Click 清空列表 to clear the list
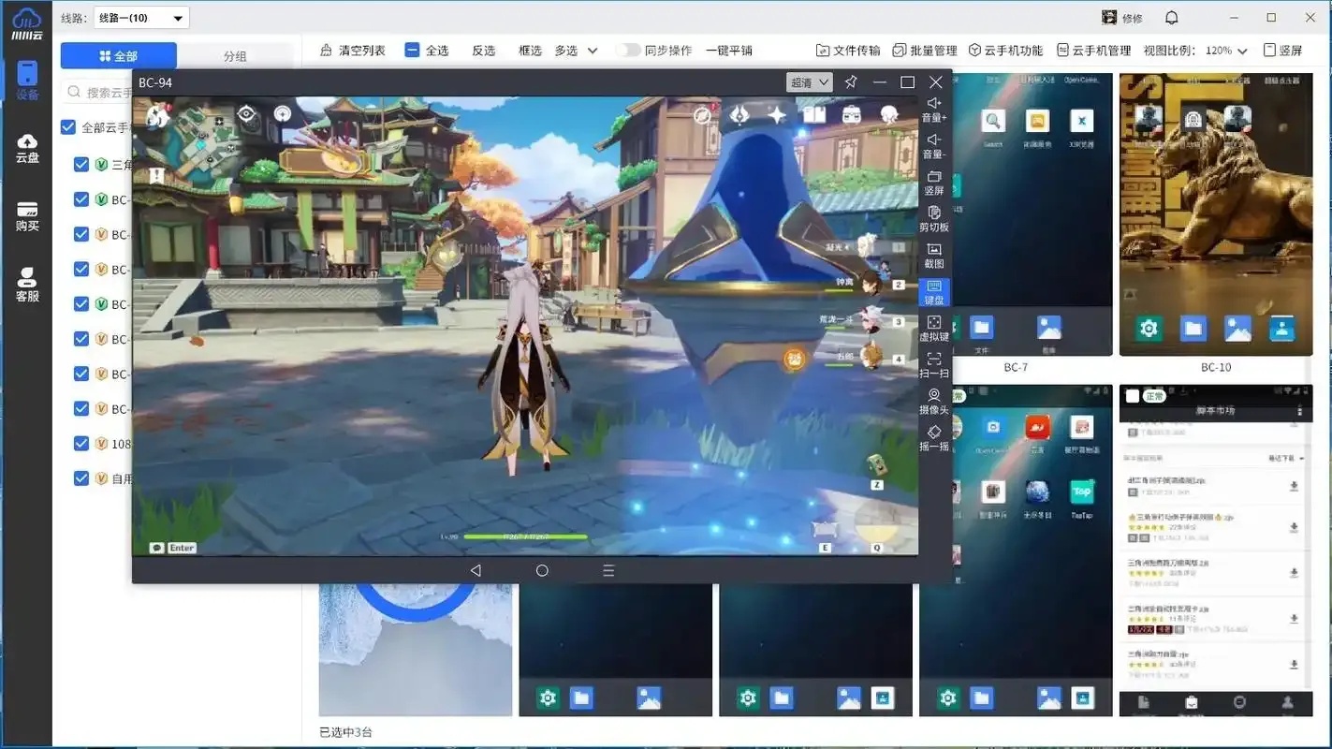 point(353,51)
